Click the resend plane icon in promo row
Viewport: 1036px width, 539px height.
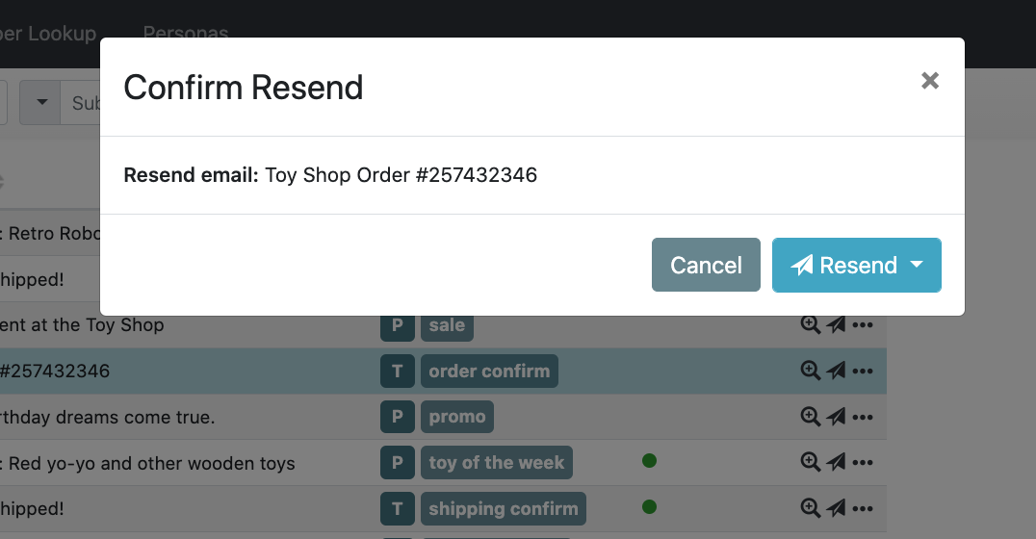[836, 417]
